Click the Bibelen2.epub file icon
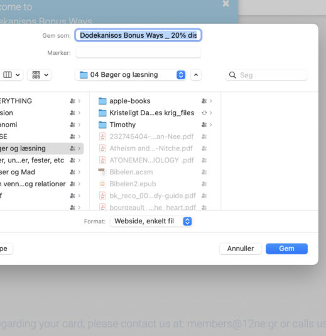This screenshot has height=336, width=326. coord(102,184)
